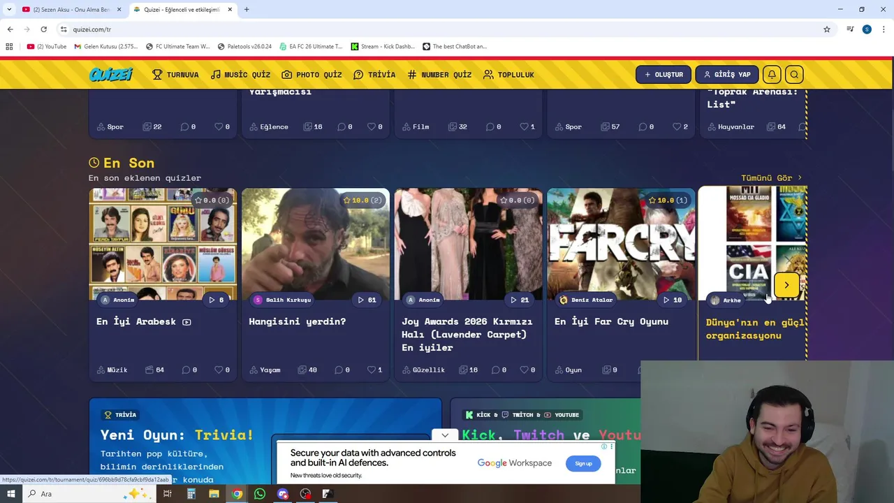This screenshot has width=894, height=503.
Task: Open the Hangisini yerdin? quiz thumbnail
Action: 316,244
